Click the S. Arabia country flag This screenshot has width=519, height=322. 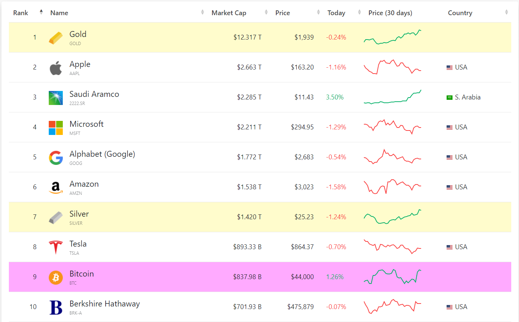(x=450, y=98)
